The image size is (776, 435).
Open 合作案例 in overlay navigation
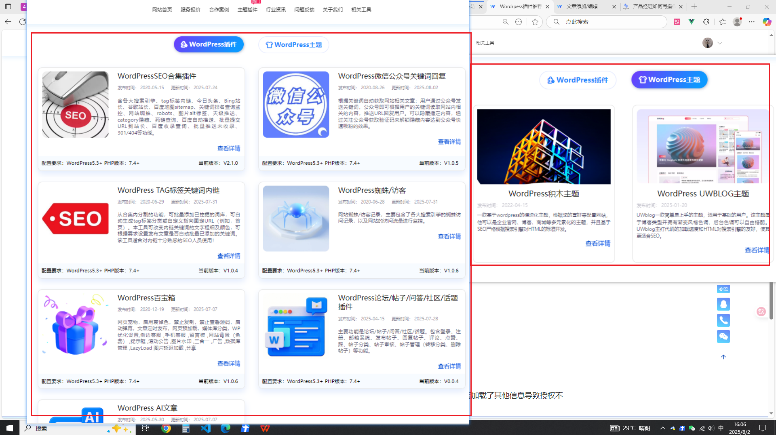[219, 10]
